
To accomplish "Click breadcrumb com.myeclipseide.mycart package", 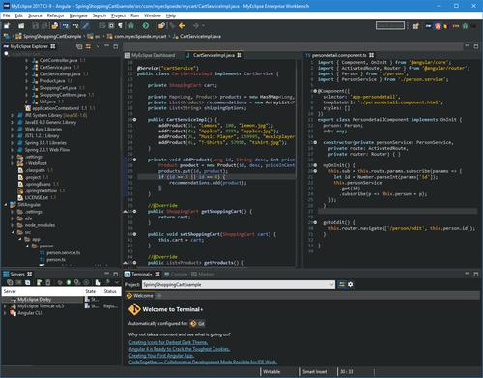I will 136,36.
